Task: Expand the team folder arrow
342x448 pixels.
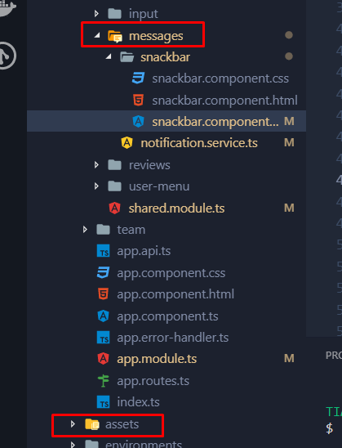Action: point(85,230)
